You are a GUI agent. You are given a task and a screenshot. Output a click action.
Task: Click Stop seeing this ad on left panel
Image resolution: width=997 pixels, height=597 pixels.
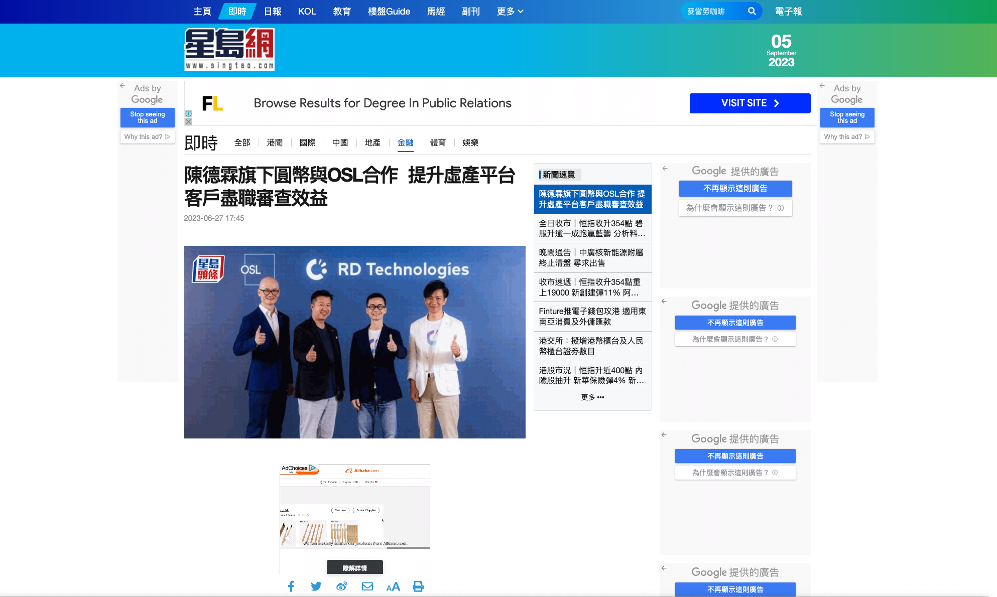click(x=148, y=117)
